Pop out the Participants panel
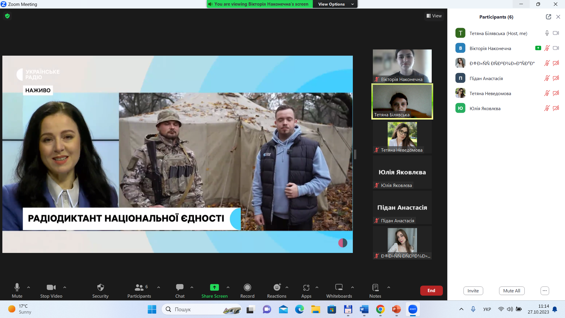This screenshot has height=318, width=565. (548, 17)
